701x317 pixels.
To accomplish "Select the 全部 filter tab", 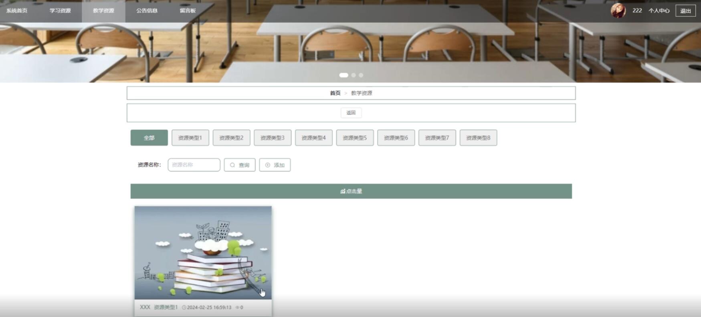I will click(149, 138).
